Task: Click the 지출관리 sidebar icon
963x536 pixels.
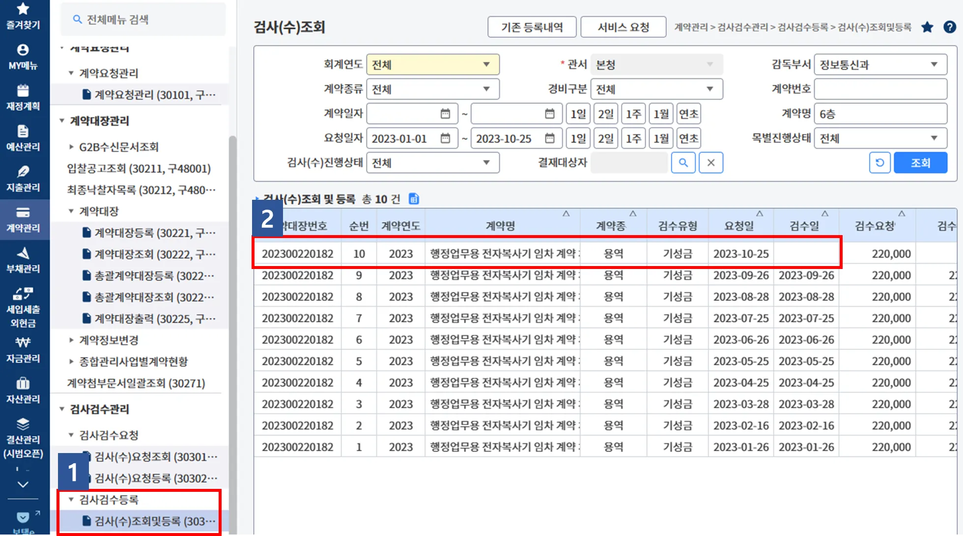Action: (23, 178)
